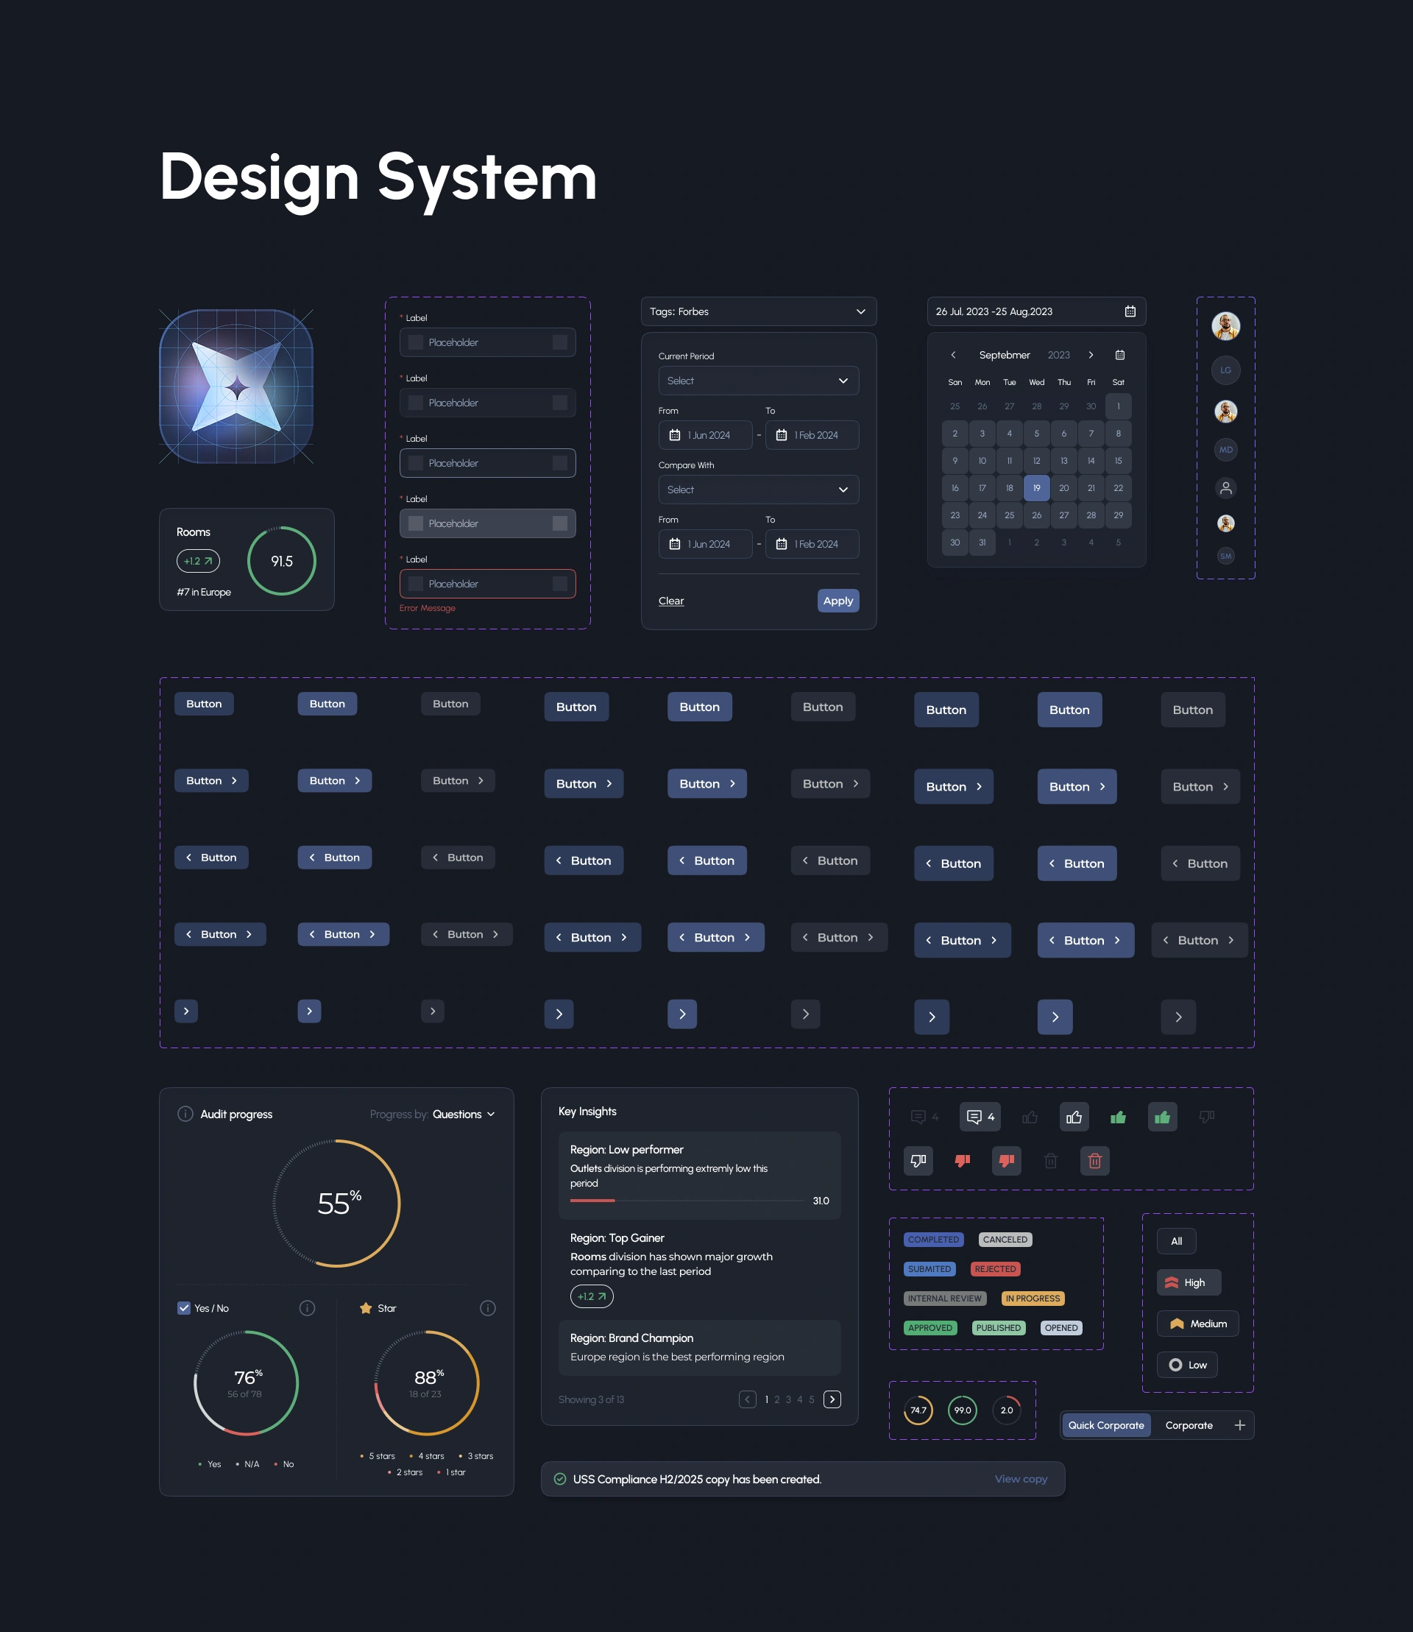The width and height of the screenshot is (1413, 1632).
Task: Switch to the Quick Corporate tab
Action: (1105, 1425)
